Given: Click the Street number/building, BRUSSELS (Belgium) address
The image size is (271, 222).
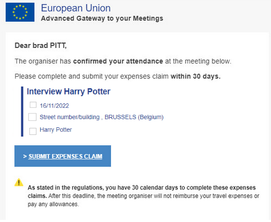Looking at the screenshot, I should [102, 117].
